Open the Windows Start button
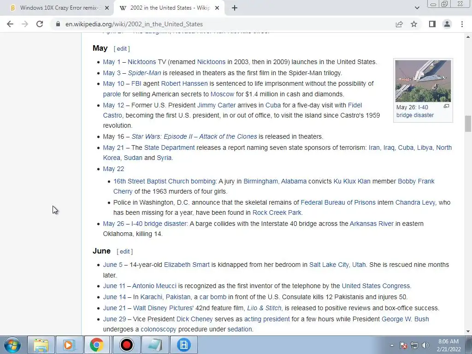 click(12, 345)
